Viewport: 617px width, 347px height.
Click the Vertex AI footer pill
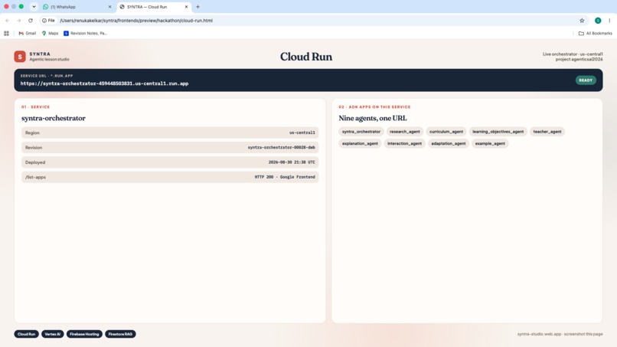pos(53,334)
